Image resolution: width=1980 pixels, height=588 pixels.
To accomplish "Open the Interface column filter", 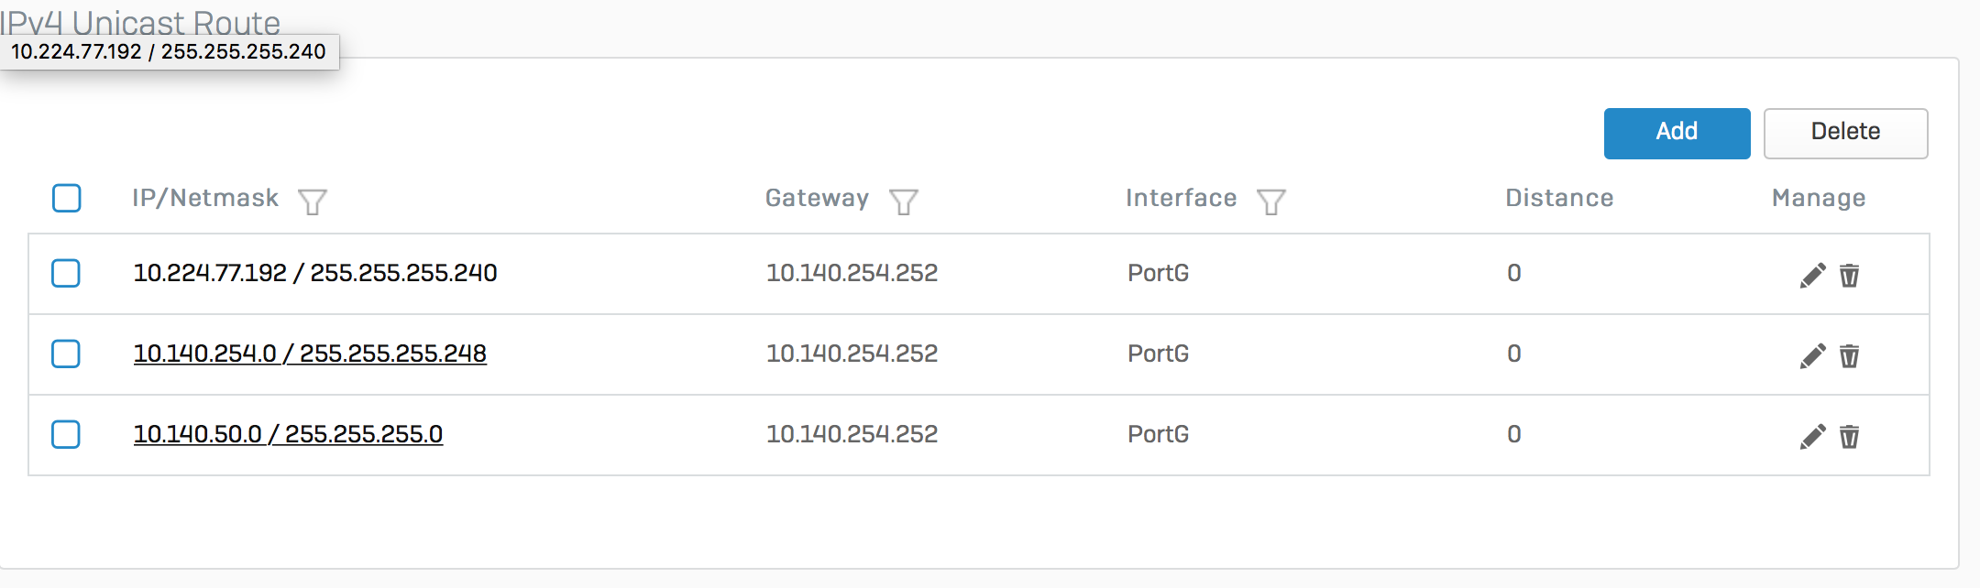I will pos(1270,201).
